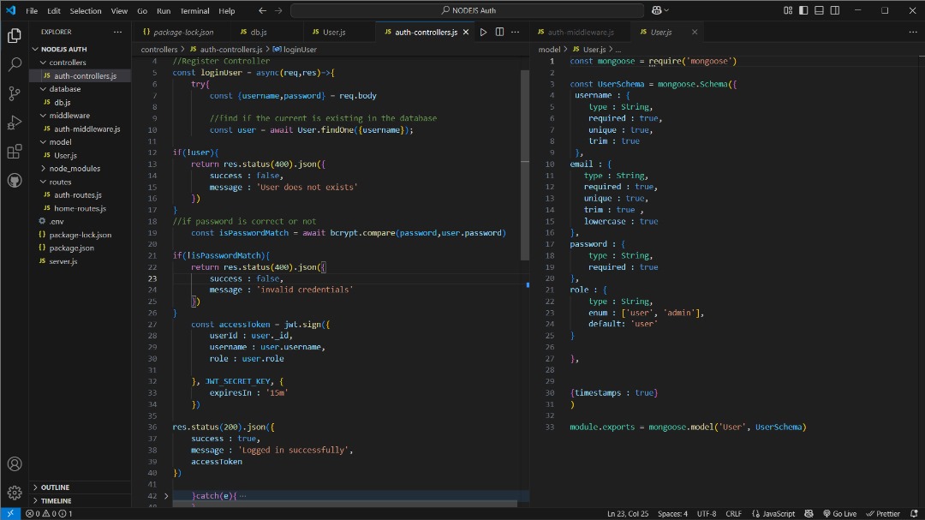
Task: Switch to the db.js editor tab
Action: pyautogui.click(x=258, y=32)
